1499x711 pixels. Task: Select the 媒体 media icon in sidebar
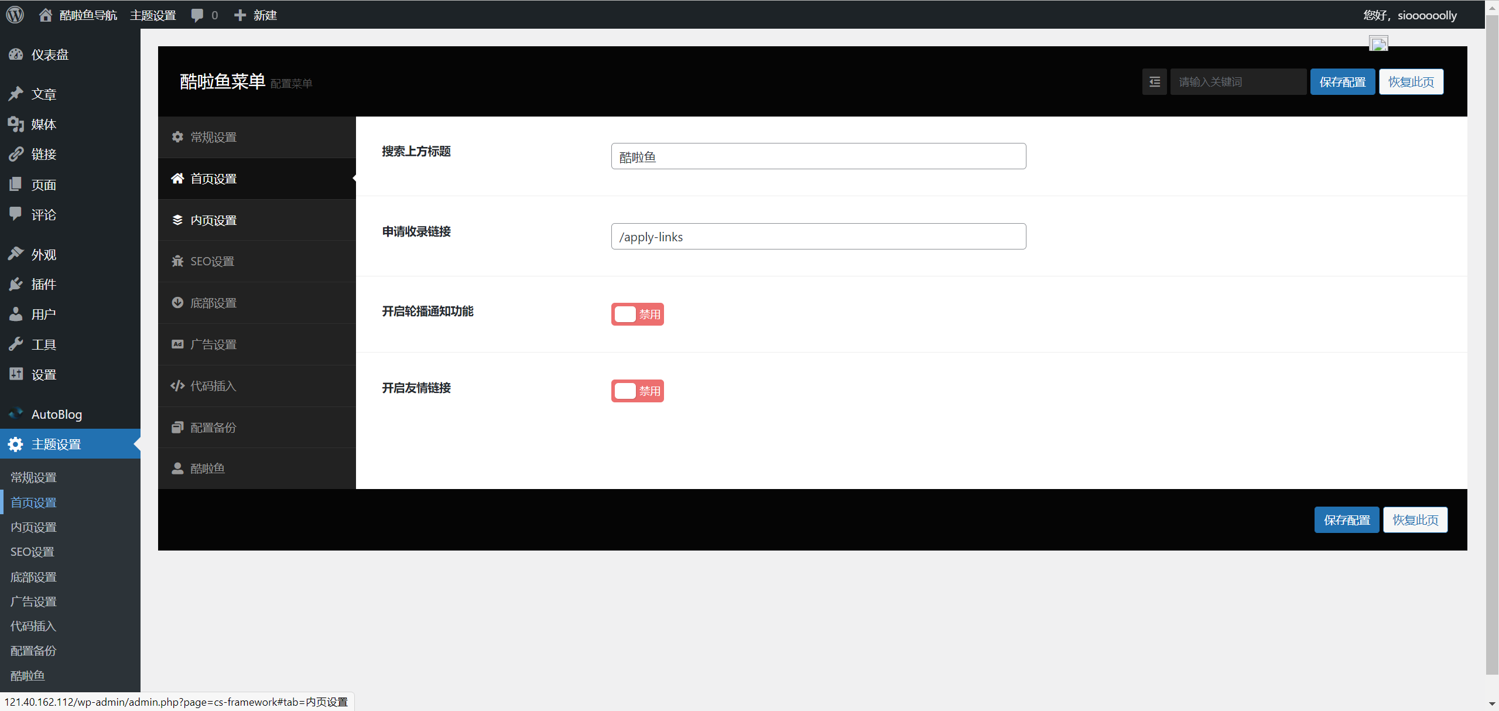pos(16,124)
